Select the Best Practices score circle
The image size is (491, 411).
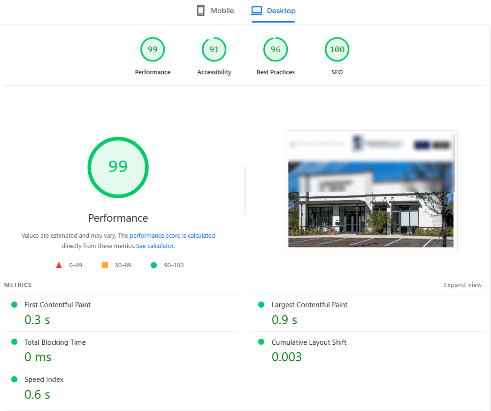click(x=276, y=49)
